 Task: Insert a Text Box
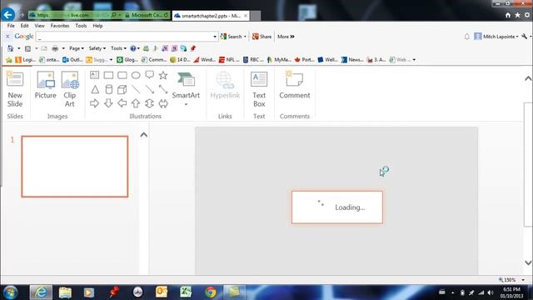[259, 89]
